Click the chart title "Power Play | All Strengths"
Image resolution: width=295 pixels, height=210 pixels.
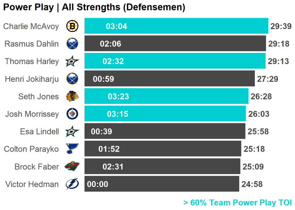coord(94,7)
